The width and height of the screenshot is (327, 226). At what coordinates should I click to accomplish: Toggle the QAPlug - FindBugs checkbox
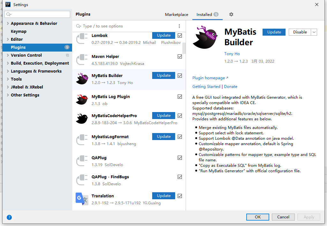coord(180,177)
